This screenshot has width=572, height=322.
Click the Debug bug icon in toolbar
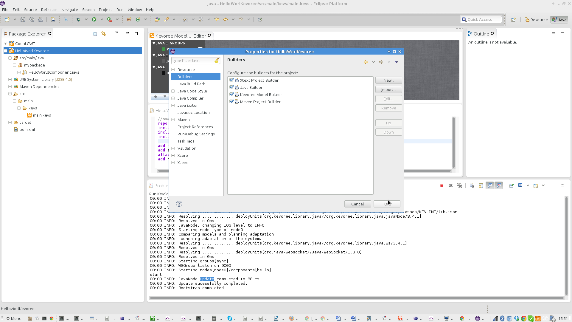[x=79, y=19]
